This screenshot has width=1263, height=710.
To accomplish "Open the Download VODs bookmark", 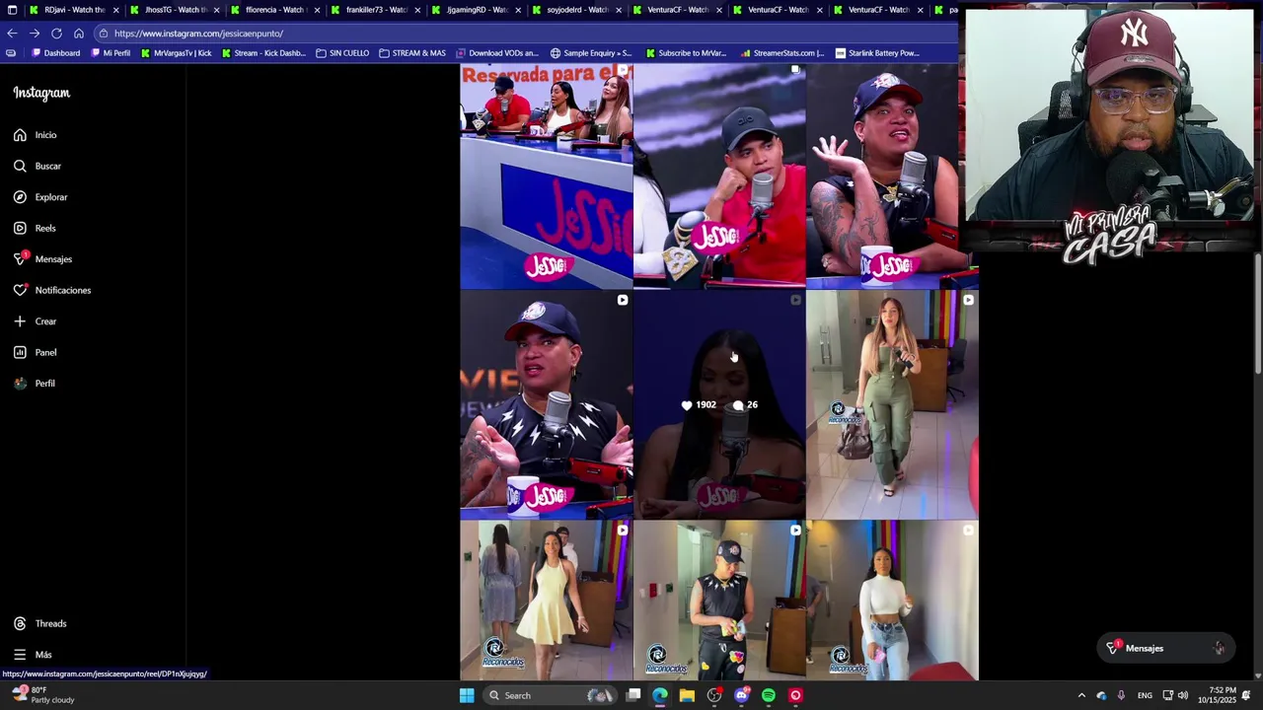I will tap(497, 53).
